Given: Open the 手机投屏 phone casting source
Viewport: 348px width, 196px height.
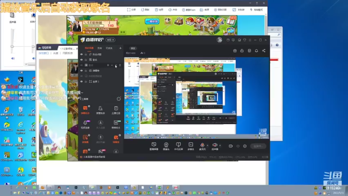Looking at the screenshot, I should coord(178,146).
